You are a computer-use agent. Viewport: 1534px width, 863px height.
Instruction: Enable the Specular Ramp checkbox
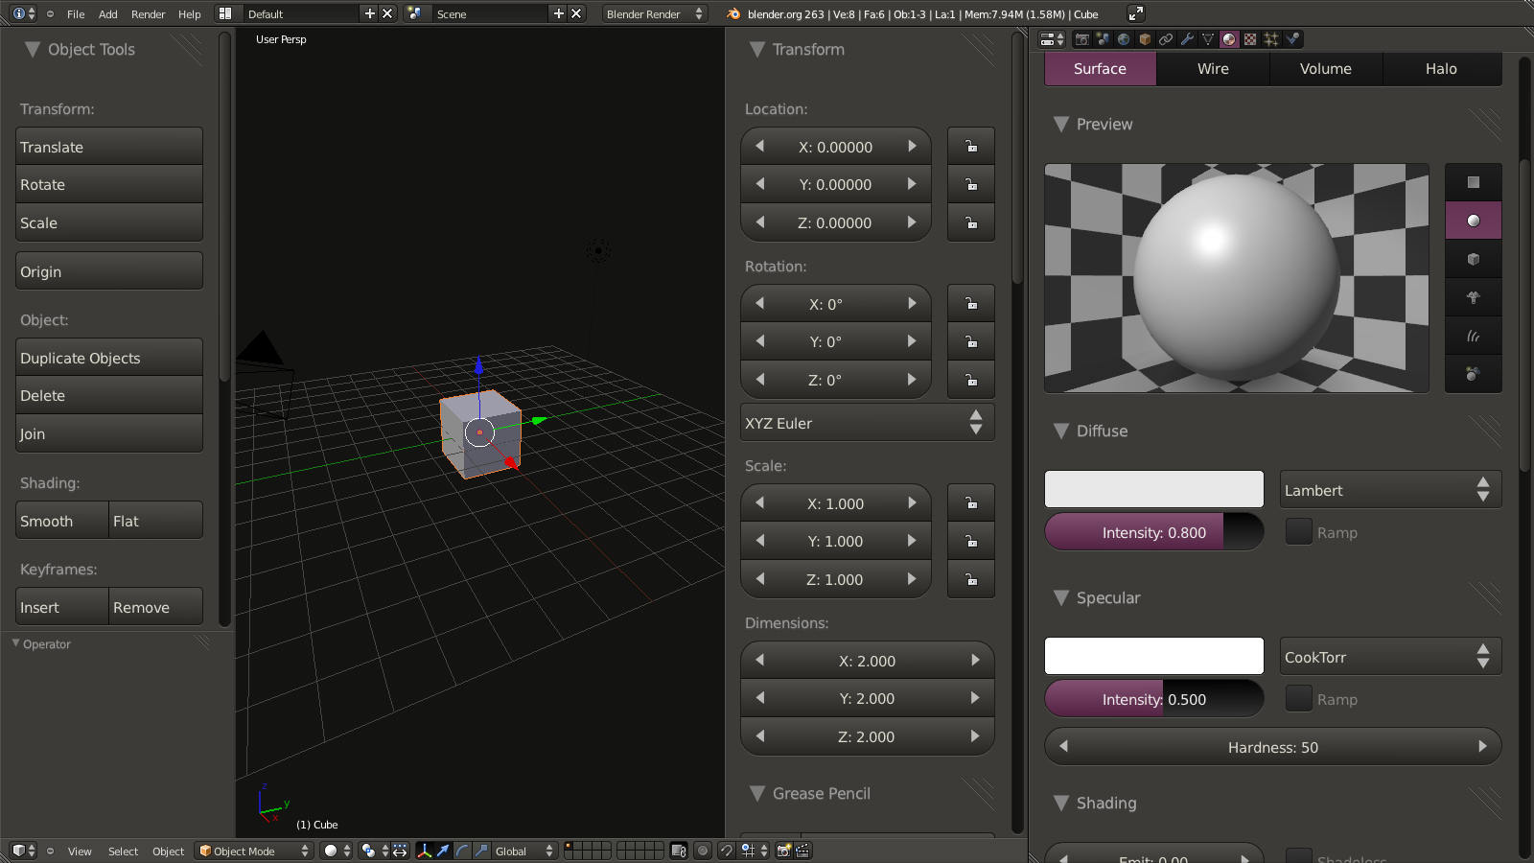coord(1298,699)
